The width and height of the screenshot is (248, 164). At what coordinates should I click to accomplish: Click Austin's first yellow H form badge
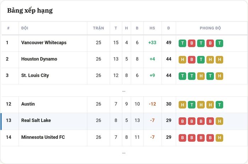click(x=182, y=105)
